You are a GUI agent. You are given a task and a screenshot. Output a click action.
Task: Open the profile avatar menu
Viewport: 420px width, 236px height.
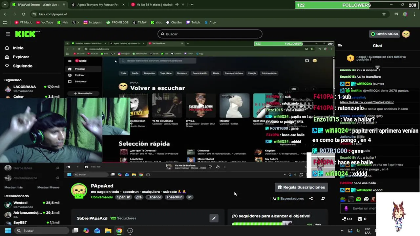406,34
